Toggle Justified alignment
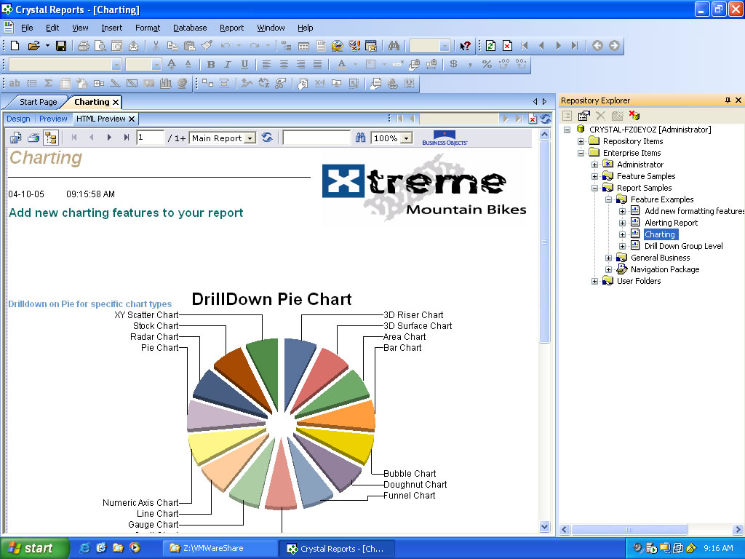The width and height of the screenshot is (745, 559). (x=317, y=64)
